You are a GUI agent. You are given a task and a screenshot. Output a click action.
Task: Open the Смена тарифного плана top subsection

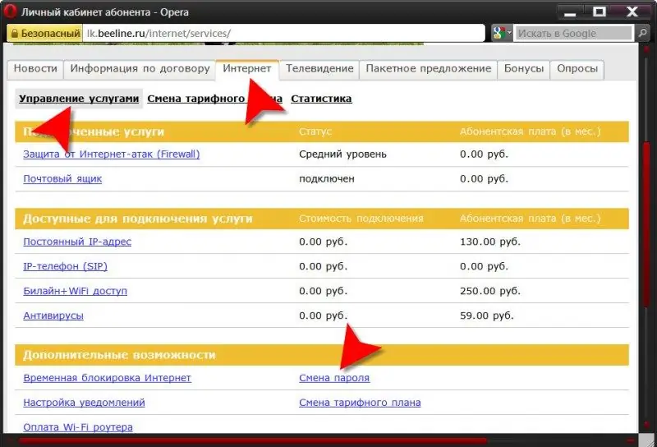pyautogui.click(x=214, y=99)
